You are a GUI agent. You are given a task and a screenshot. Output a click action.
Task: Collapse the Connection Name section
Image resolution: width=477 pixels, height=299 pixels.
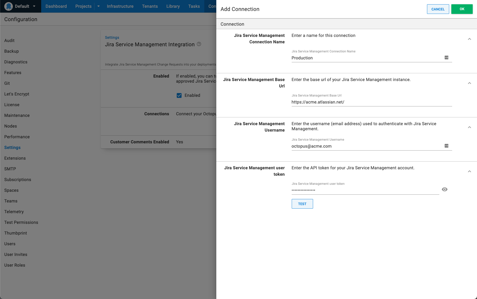click(469, 39)
